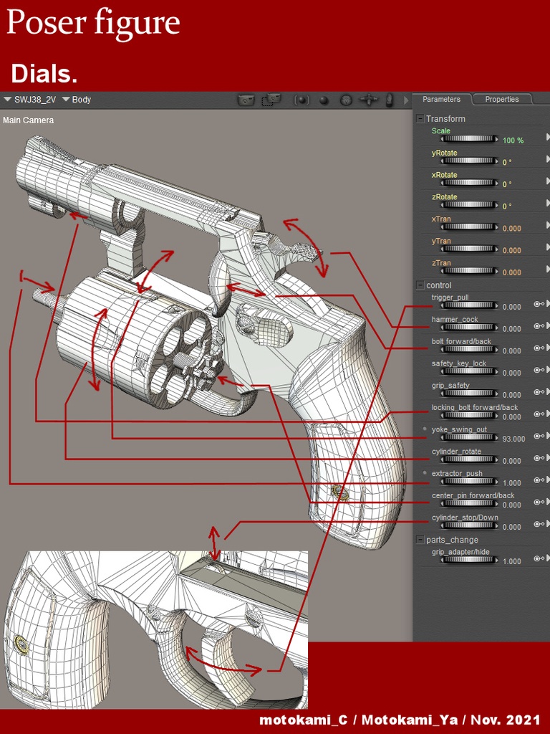This screenshot has height=734, width=550.
Task: Collapse the control parameter group
Action: [420, 285]
